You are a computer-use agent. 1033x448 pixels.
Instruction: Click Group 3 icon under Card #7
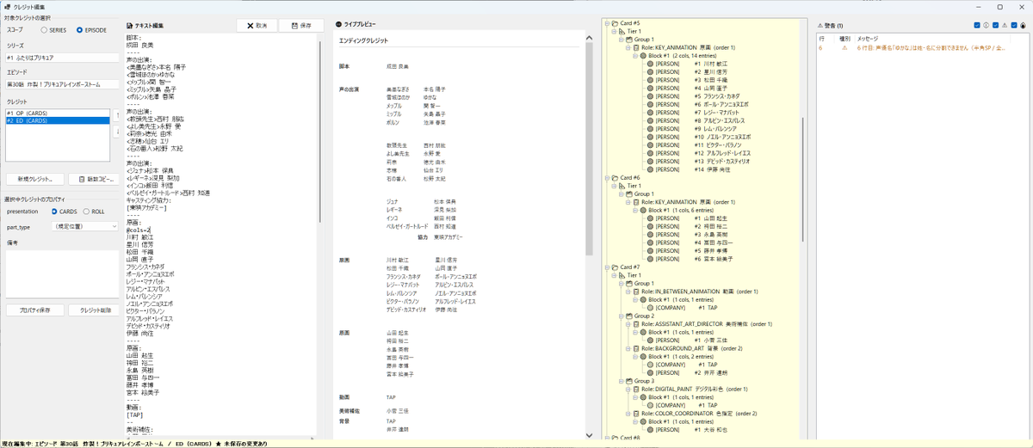point(629,380)
